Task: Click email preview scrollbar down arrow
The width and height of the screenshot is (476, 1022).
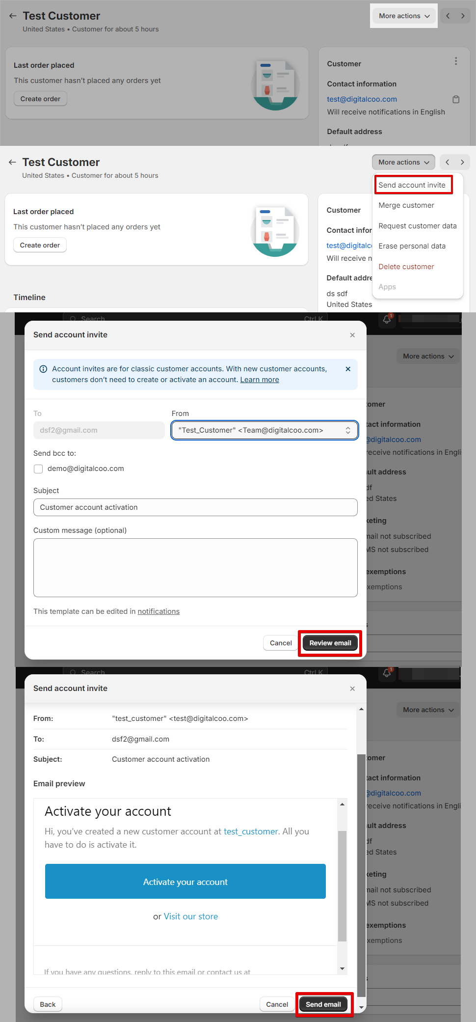Action: tap(342, 969)
